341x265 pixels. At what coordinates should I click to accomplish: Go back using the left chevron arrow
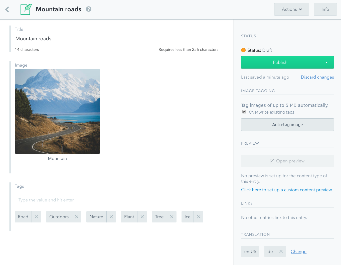coord(7,10)
